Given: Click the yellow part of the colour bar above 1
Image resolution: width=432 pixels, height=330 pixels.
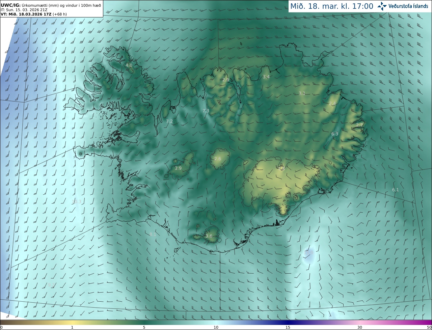Looking at the screenshot, I should [x=72, y=322].
